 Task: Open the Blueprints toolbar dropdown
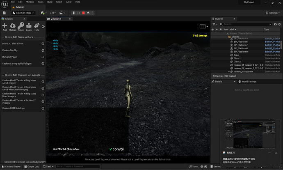tap(53, 13)
